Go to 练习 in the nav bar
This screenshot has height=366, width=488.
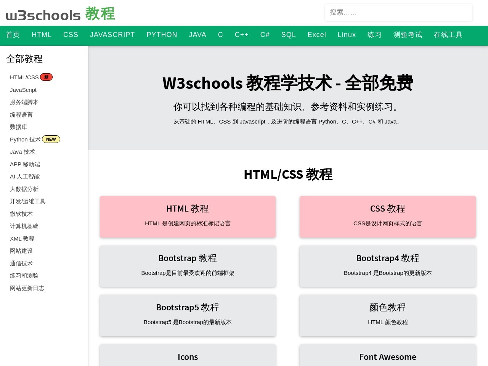point(375,35)
